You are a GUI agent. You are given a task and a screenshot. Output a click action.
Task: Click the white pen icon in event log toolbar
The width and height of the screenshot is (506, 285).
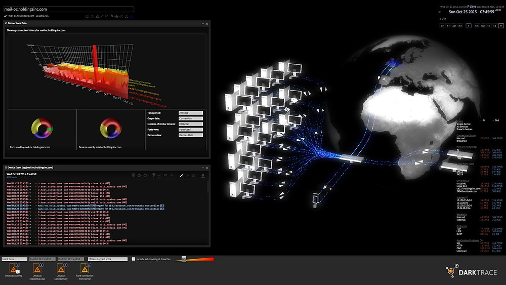[x=181, y=175]
